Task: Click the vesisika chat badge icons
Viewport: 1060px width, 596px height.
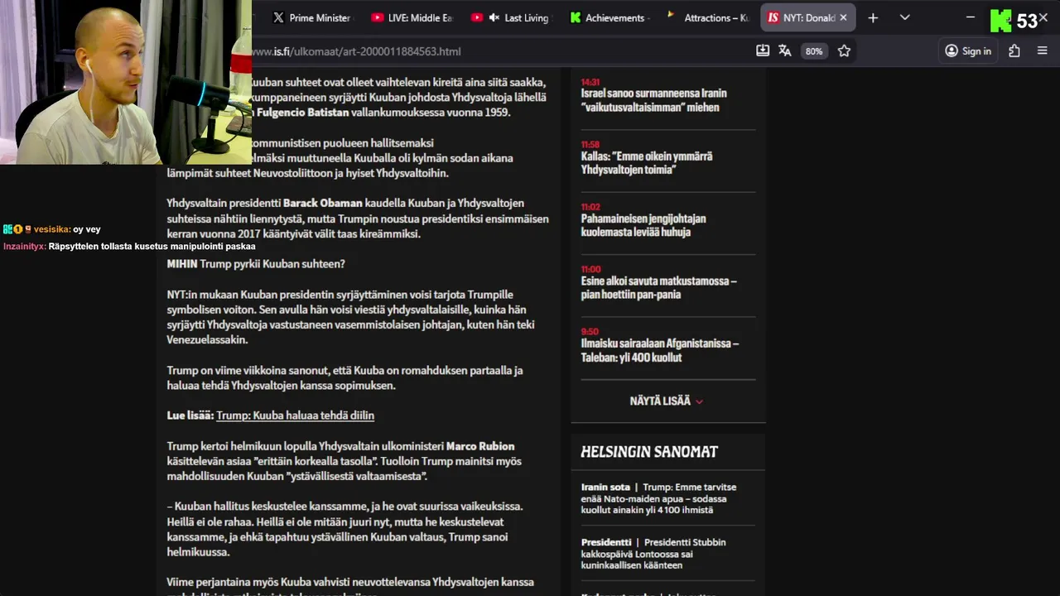Action: pos(17,229)
